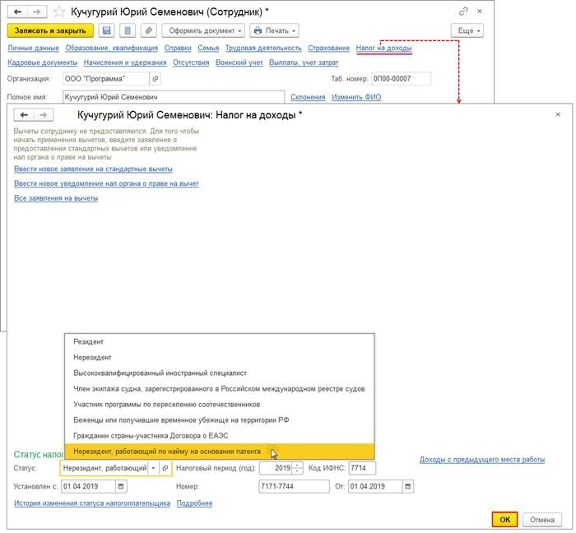Open the Страхование link
The width and height of the screenshot is (576, 533).
point(329,48)
